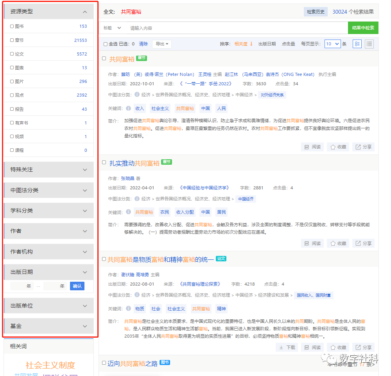This screenshot has height=376, width=391.
Task: Click info icon beside 中图法分类 in second result
Action: 137,199
